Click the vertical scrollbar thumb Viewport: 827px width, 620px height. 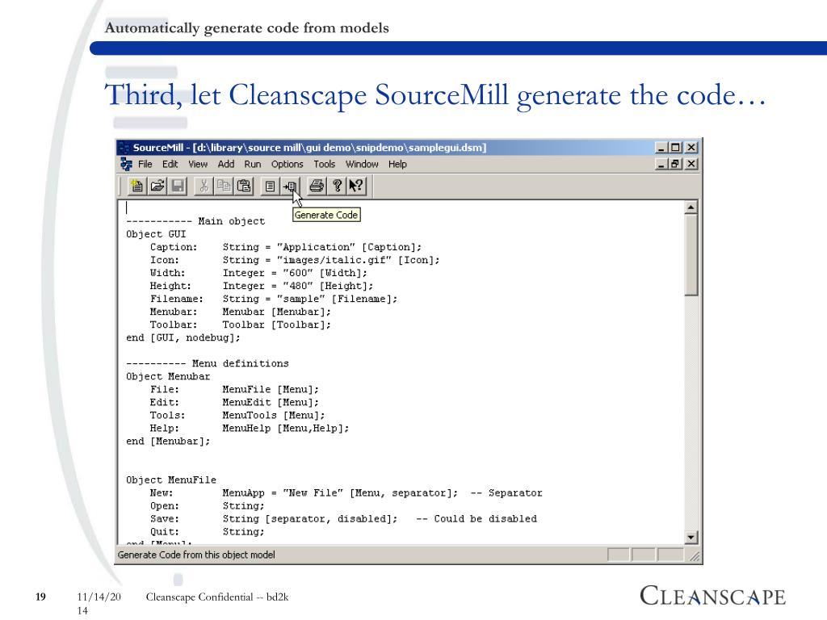(x=691, y=255)
